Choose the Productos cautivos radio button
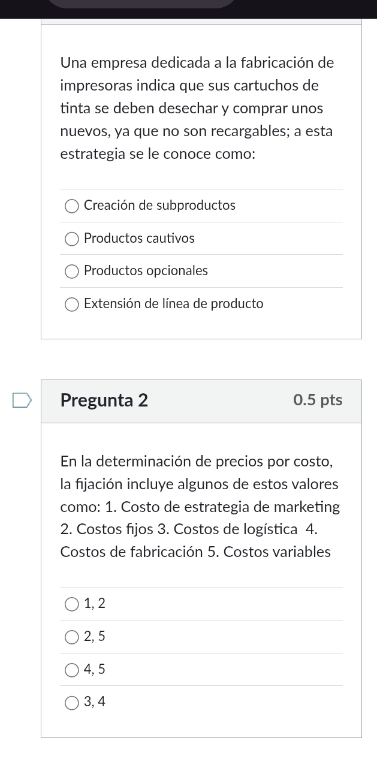This screenshot has height=771, width=377. (x=72, y=240)
